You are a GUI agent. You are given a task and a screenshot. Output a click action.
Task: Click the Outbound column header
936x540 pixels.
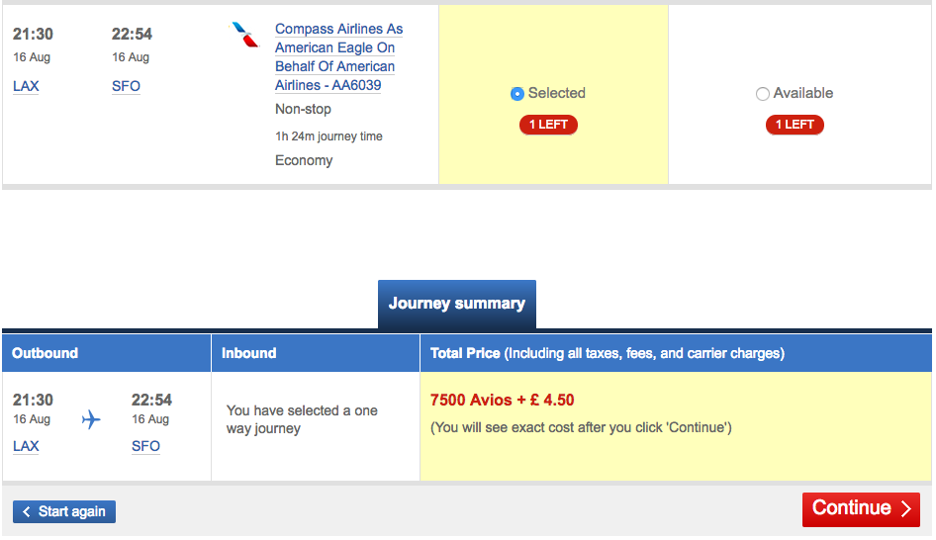[x=106, y=353]
